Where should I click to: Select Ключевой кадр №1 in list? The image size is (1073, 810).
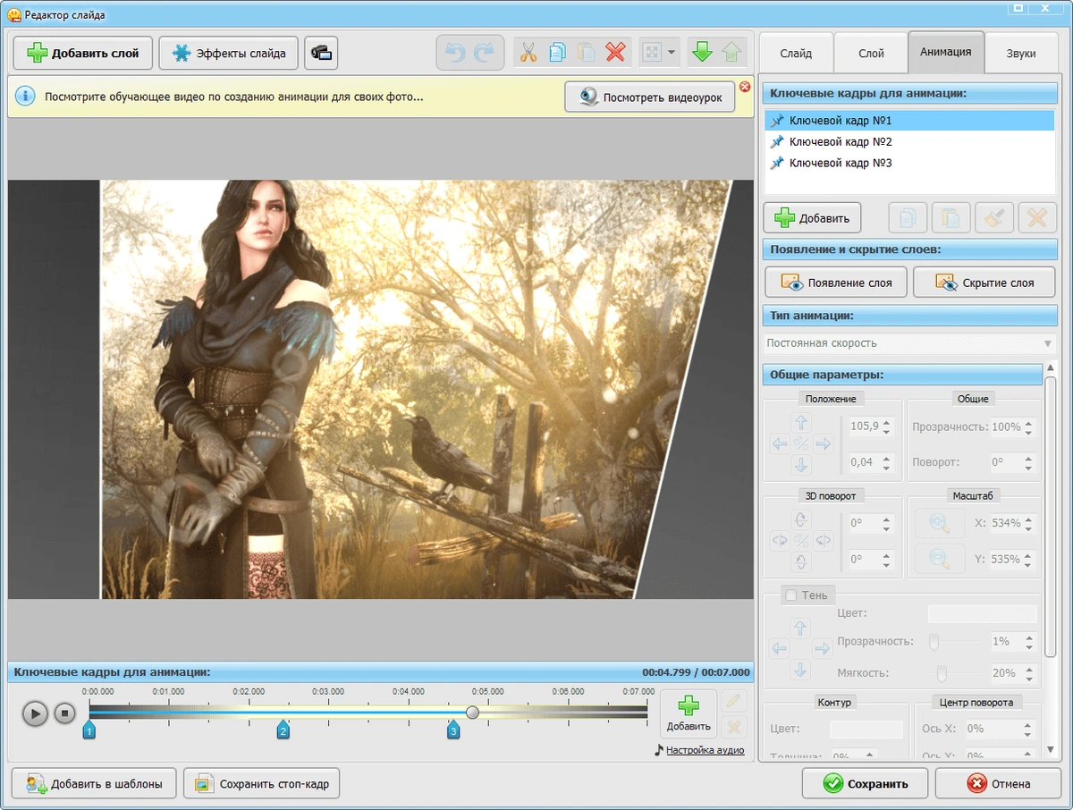point(909,120)
